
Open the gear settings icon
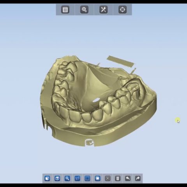pos(84,9)
